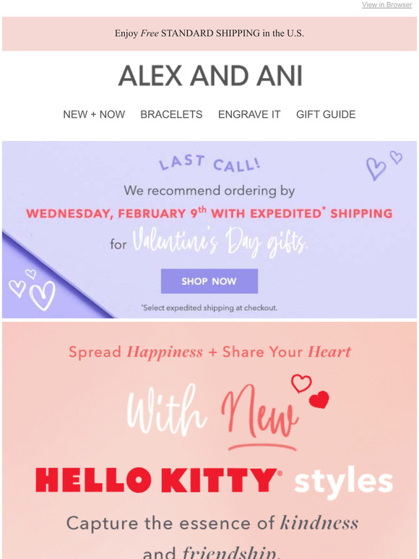This screenshot has width=419, height=559.
Task: Click the select expedited shipping footnote
Action: [x=209, y=308]
